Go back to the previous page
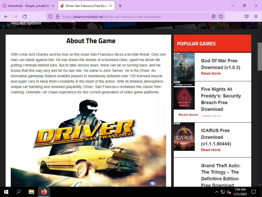This screenshot has height=197, width=262. click(6, 17)
